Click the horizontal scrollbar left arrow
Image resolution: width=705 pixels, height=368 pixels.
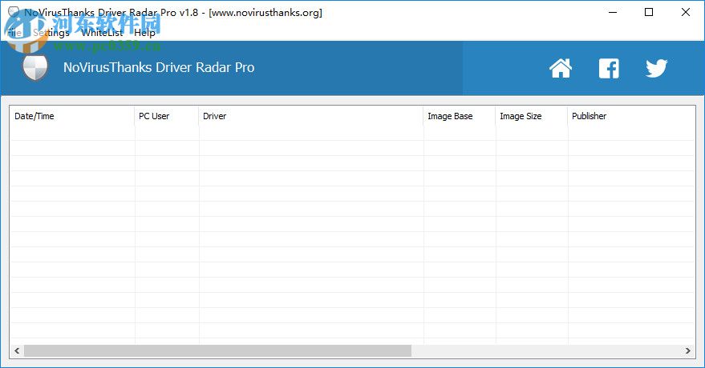tap(17, 351)
